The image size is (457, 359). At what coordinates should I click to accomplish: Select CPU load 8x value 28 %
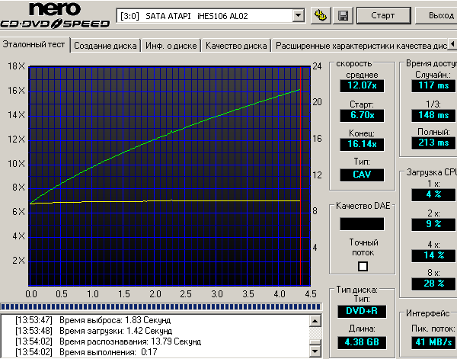coord(433,284)
